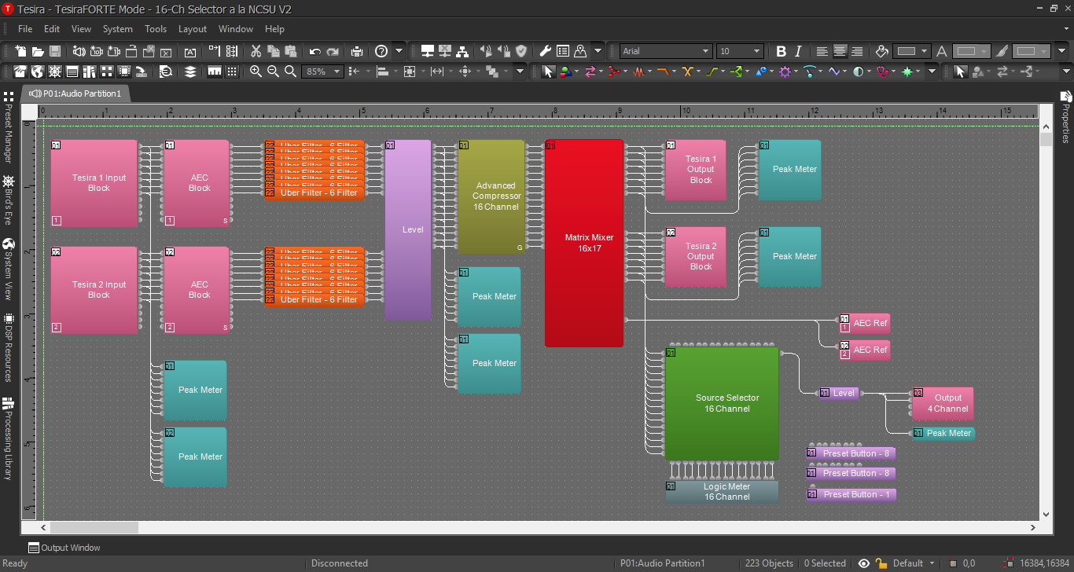Select the Matrix Mixer 16x17 block
Image resolution: width=1074 pixels, height=572 pixels.
(584, 243)
